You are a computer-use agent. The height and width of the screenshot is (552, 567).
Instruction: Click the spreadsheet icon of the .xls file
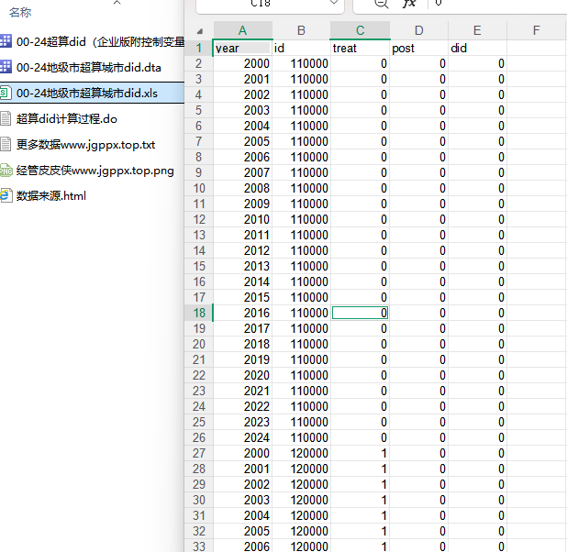tap(5, 93)
